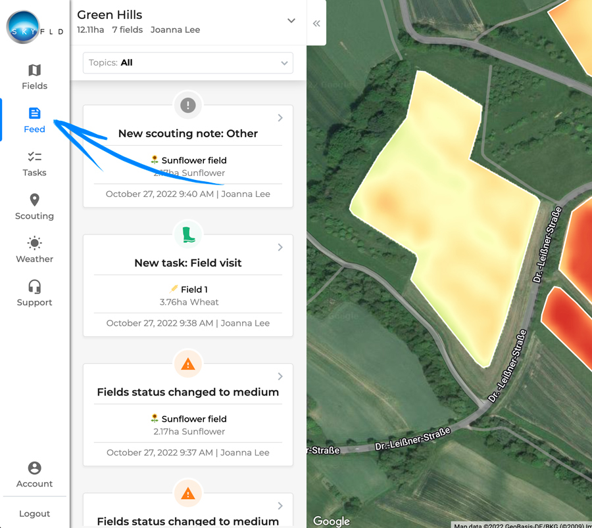Go to the Tasks menu label
The height and width of the screenshot is (528, 592).
tap(34, 173)
